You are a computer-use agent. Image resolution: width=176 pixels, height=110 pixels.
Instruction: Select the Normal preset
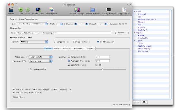tap(141, 35)
